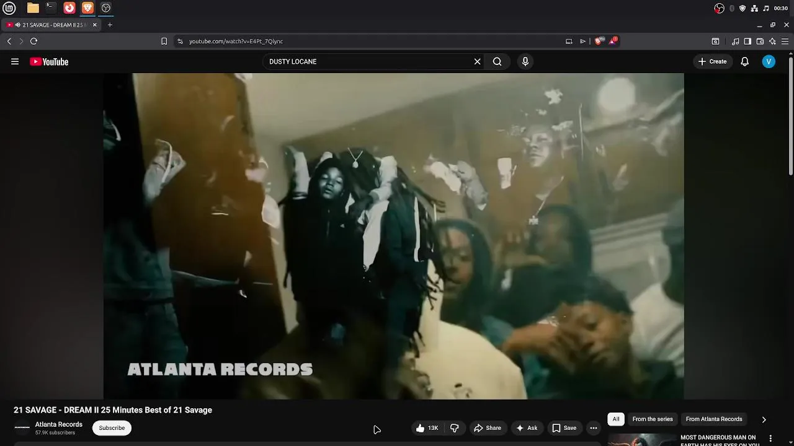This screenshot has width=794, height=446.
Task: View site information icon in address bar
Action: click(x=180, y=41)
